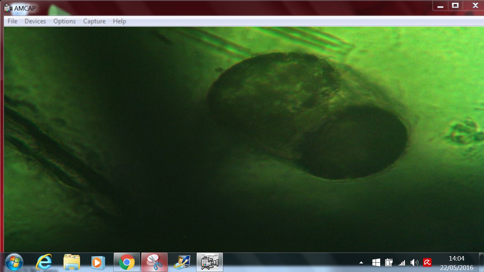
Task: Open the Capture menu
Action: 94,21
